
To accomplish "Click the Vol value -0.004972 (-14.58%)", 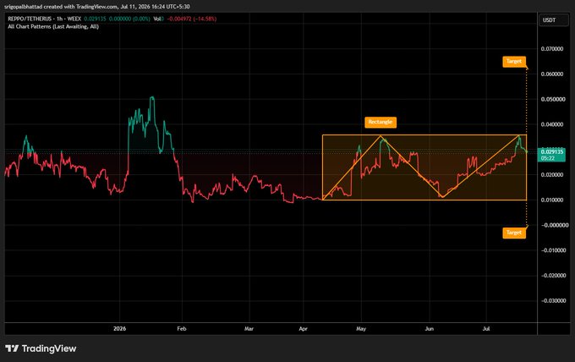I will (x=192, y=19).
